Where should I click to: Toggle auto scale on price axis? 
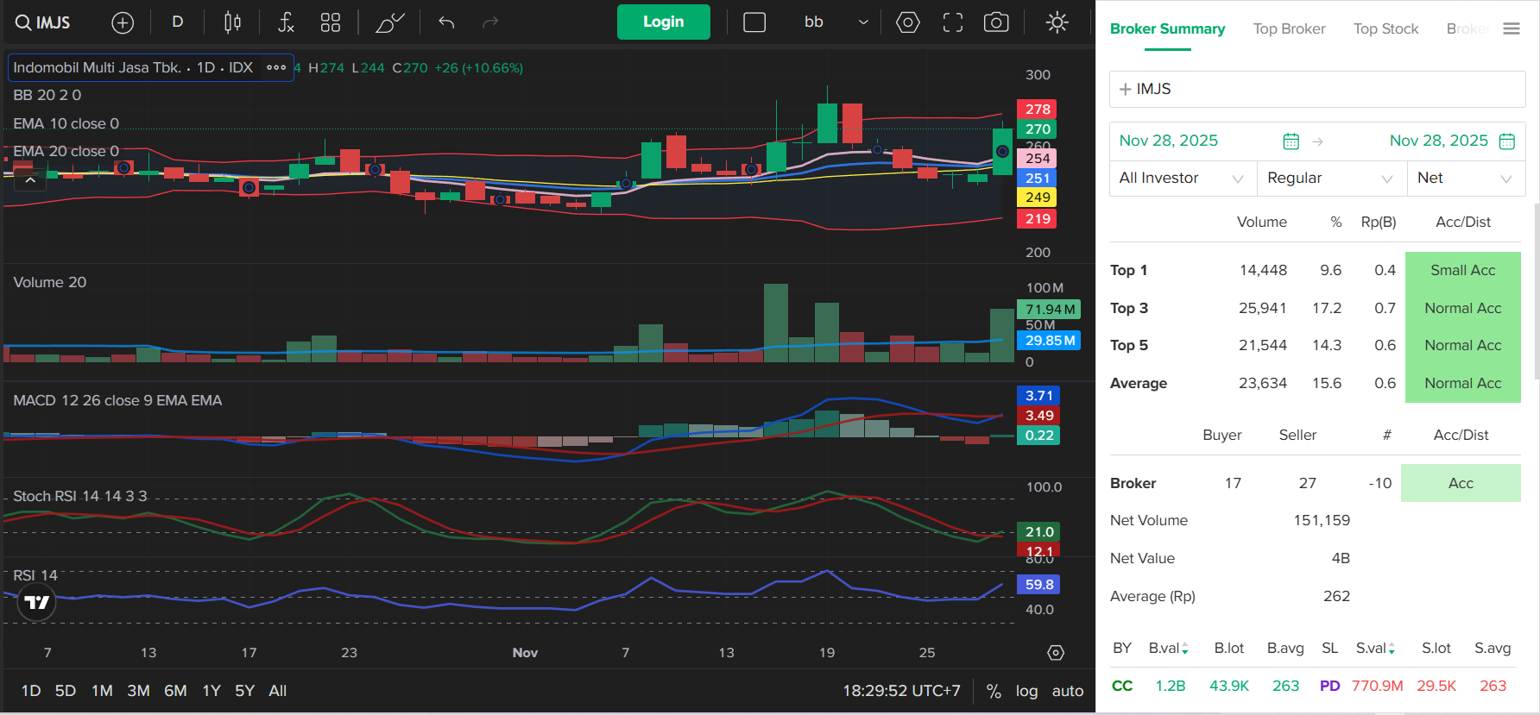[x=1067, y=691]
